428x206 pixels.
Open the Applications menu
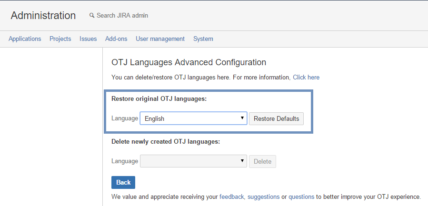tap(25, 39)
